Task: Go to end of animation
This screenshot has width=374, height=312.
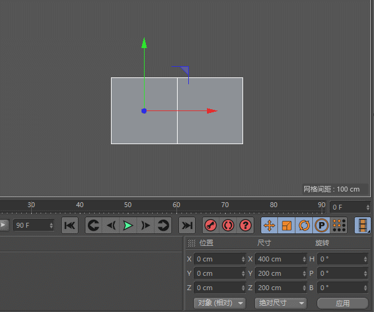Action: click(x=187, y=225)
